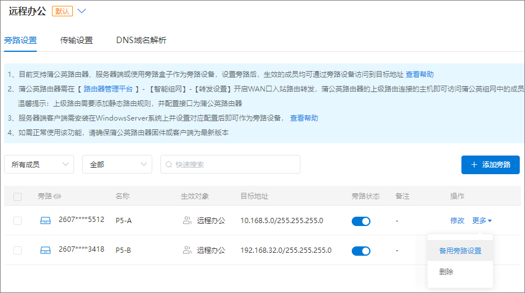
Task: Open the 全部 filter dropdown
Action: tap(117, 164)
